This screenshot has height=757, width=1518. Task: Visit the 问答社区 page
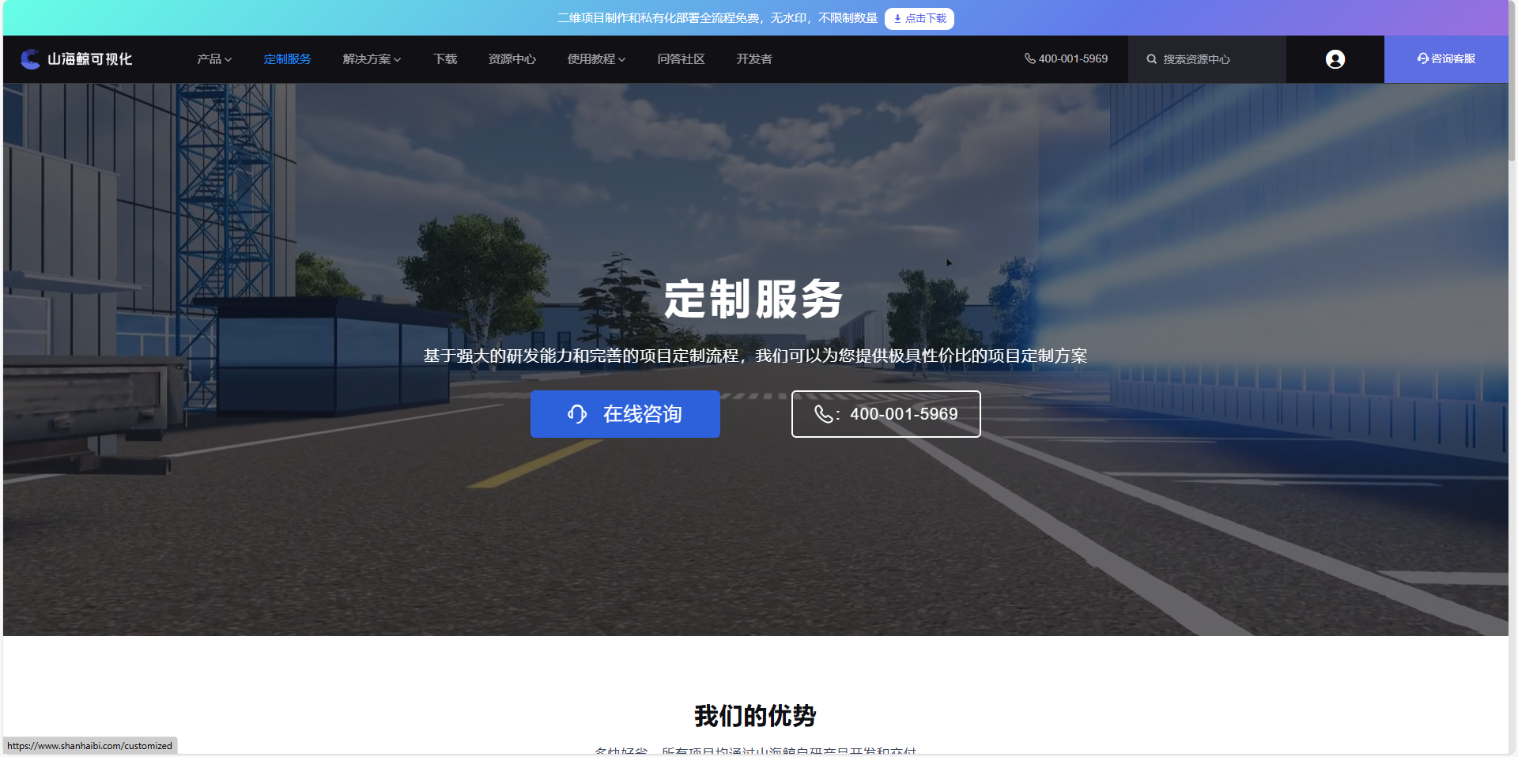pyautogui.click(x=681, y=59)
